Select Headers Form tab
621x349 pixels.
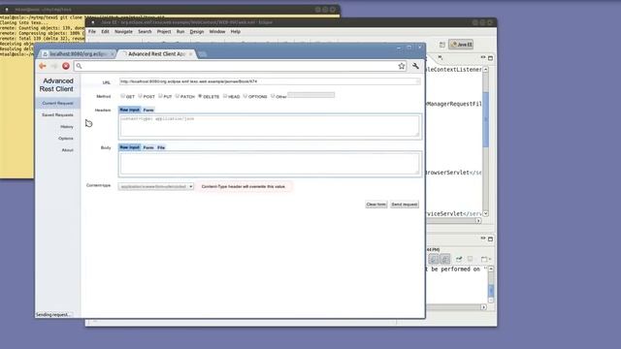[148, 110]
